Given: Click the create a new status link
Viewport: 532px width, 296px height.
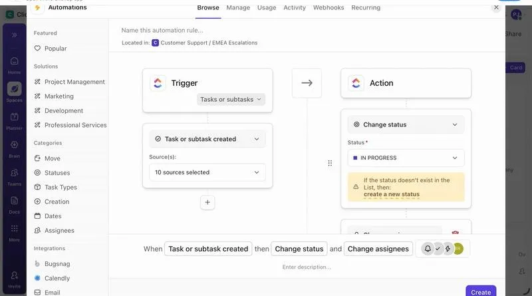Looking at the screenshot, I should click(x=392, y=194).
